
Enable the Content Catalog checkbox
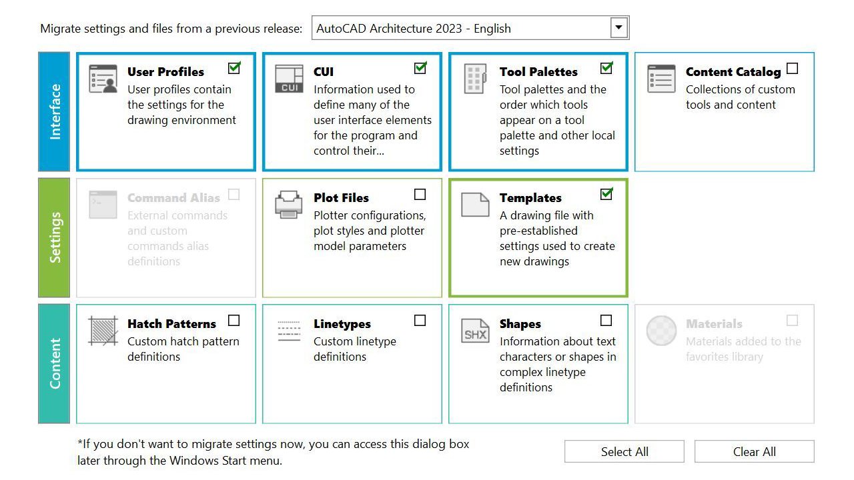(792, 68)
